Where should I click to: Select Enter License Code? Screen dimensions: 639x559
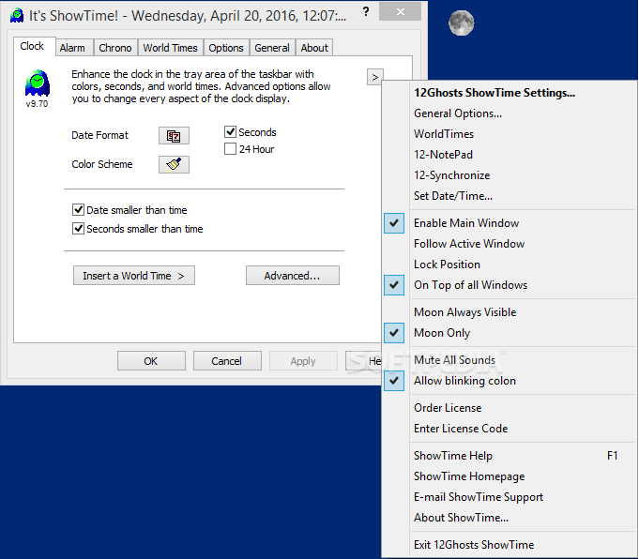pyautogui.click(x=510, y=429)
